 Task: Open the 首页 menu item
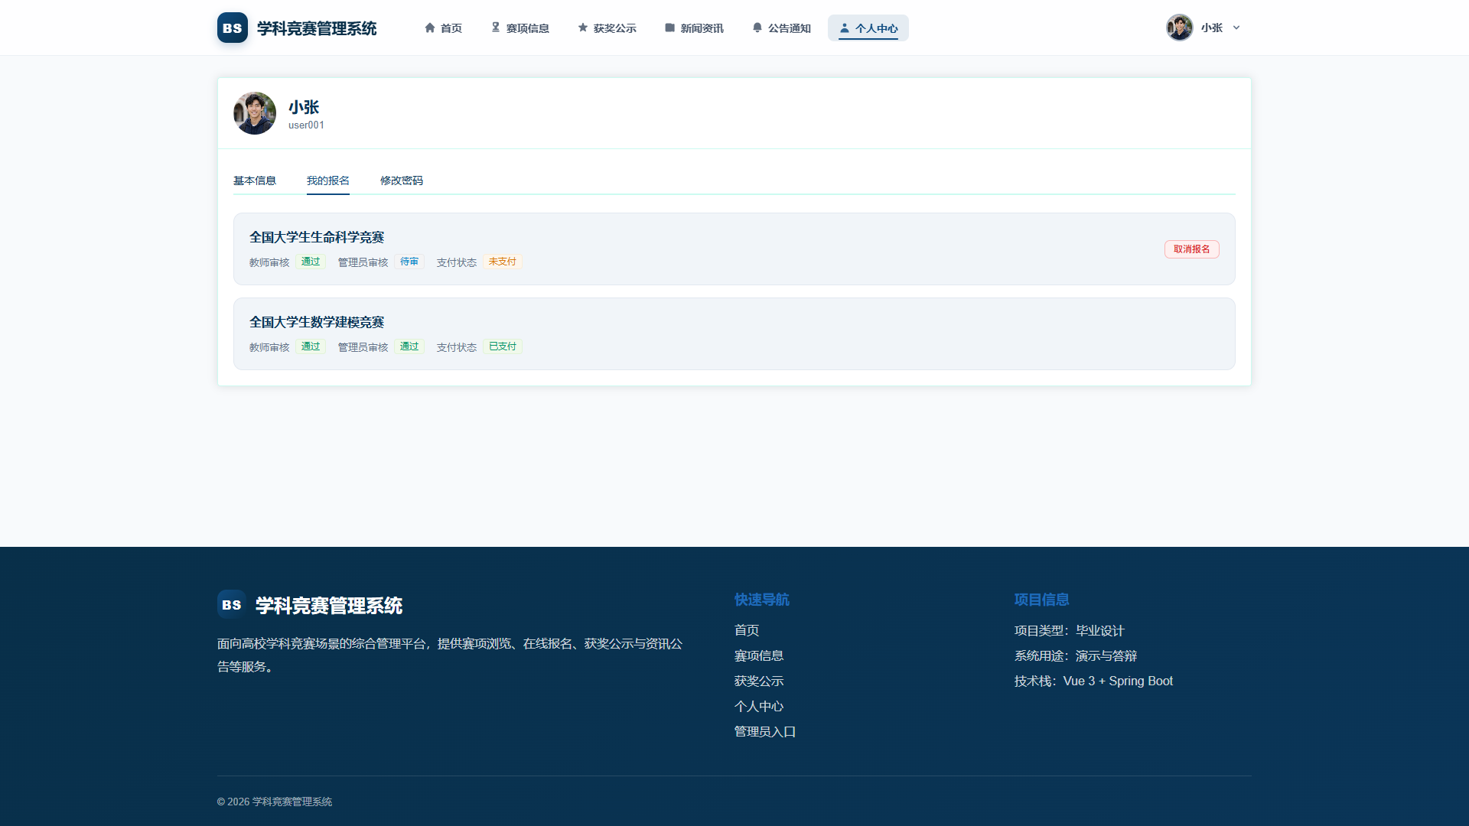point(443,28)
